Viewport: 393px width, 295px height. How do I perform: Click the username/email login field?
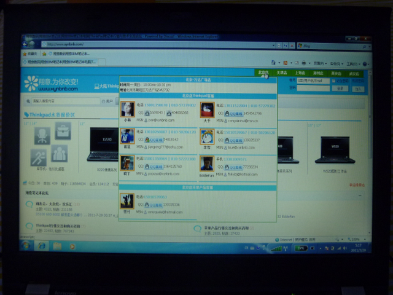(314, 81)
